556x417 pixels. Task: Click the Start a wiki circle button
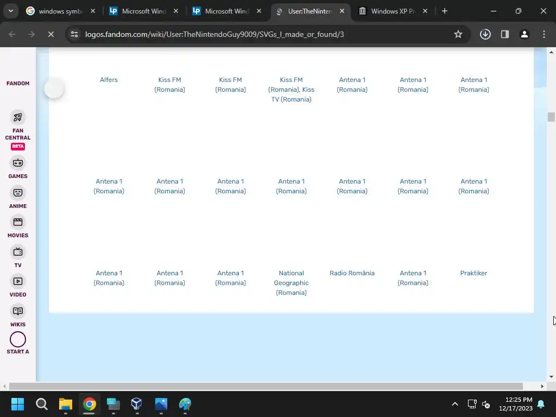click(x=18, y=340)
